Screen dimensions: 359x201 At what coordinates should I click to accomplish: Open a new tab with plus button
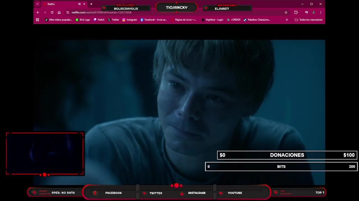click(91, 4)
